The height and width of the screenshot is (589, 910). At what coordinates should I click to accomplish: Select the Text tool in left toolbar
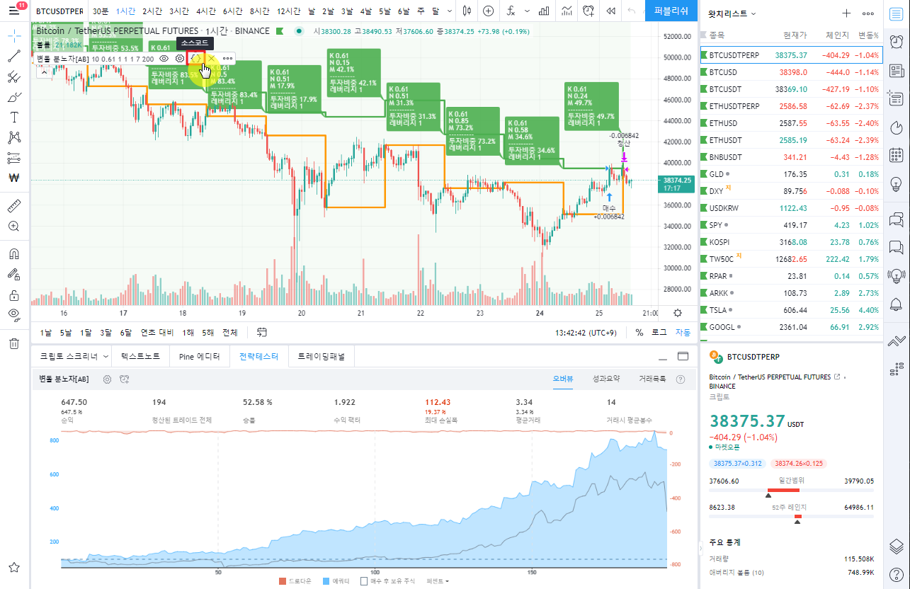(x=13, y=118)
